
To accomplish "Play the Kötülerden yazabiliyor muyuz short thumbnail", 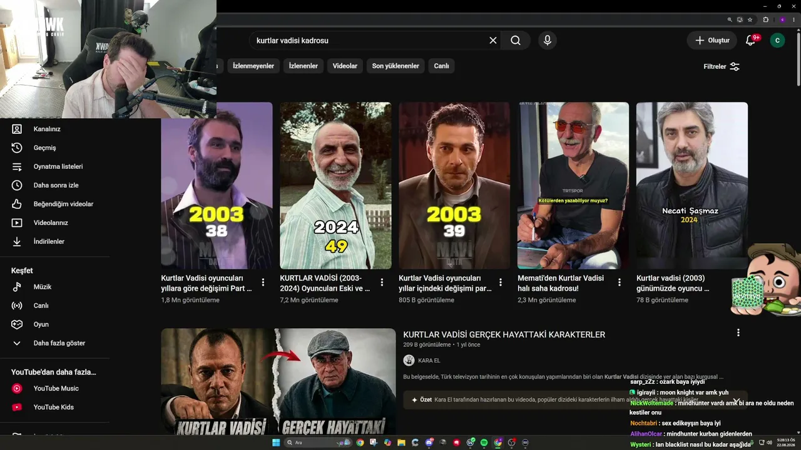I will 573,186.
